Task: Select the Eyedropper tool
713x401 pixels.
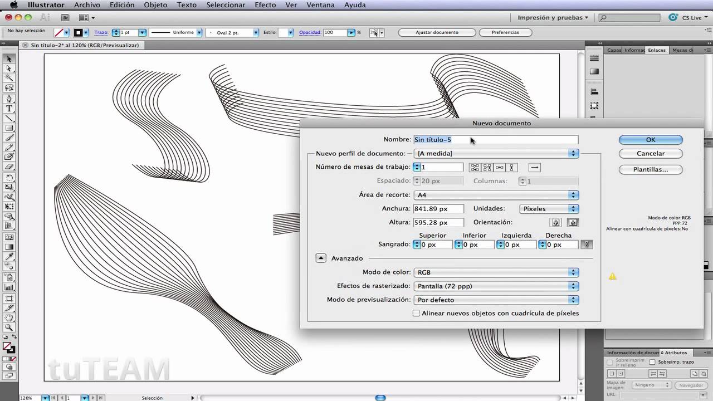Action: click(9, 256)
